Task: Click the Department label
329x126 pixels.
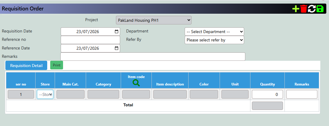Action: coord(137,31)
